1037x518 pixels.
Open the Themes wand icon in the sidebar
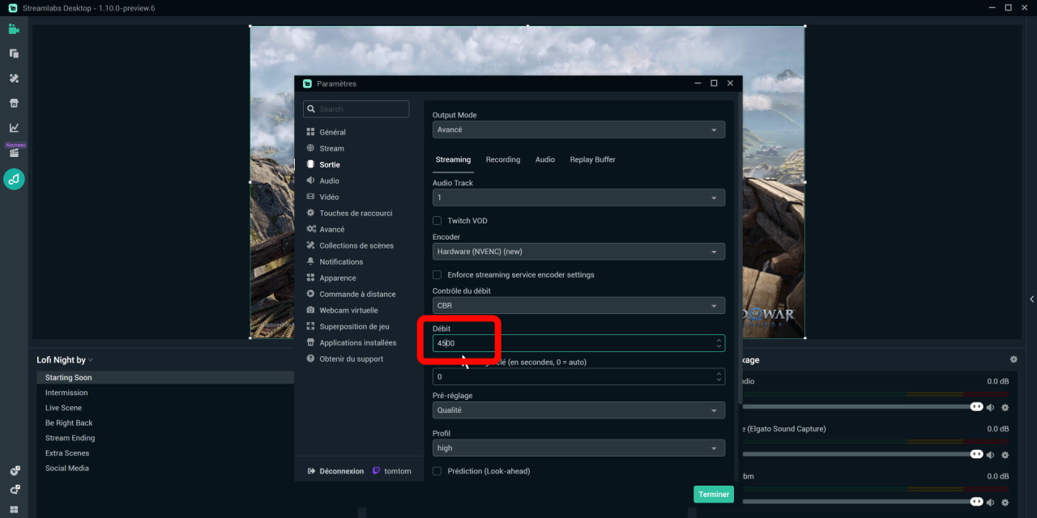pos(14,79)
